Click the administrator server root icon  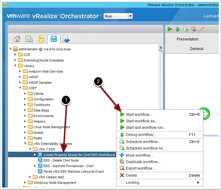[x=15, y=49]
